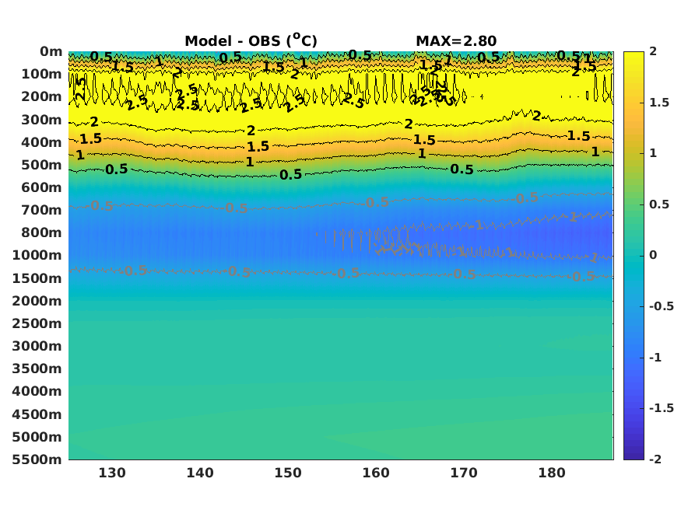
Task: Click the '1500m' depth axis label
Action: [x=37, y=278]
